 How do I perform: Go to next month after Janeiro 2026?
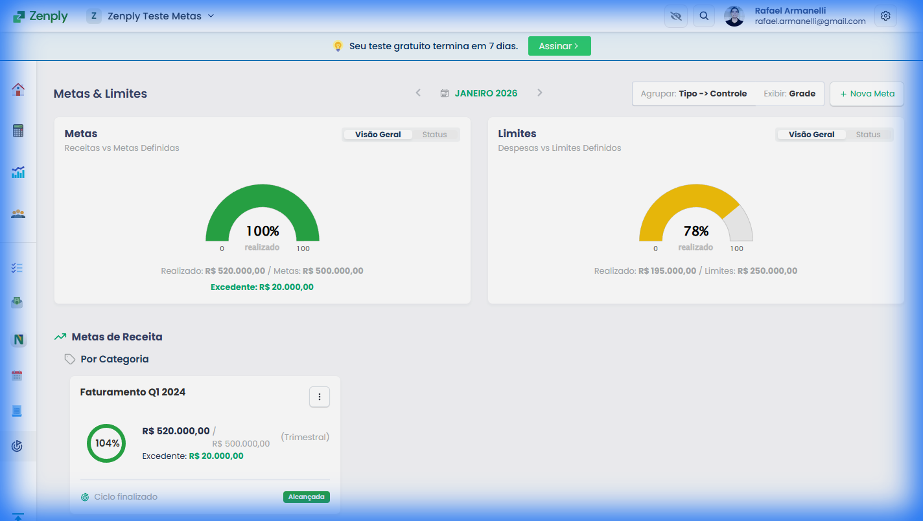pos(539,93)
